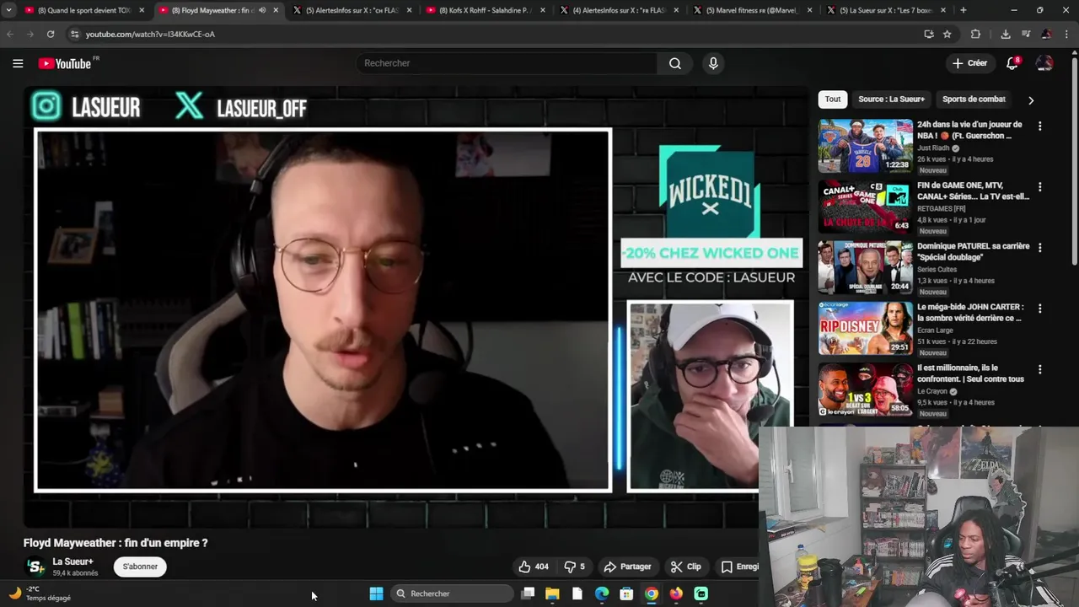
Task: Launch Firefox from taskbar
Action: click(x=676, y=594)
